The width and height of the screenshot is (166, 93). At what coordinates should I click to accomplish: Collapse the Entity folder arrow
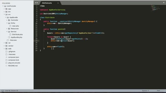tap(7, 23)
